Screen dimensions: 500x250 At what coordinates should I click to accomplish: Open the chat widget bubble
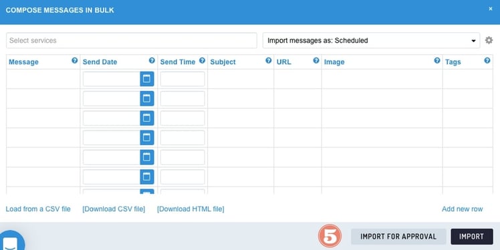[11, 241]
